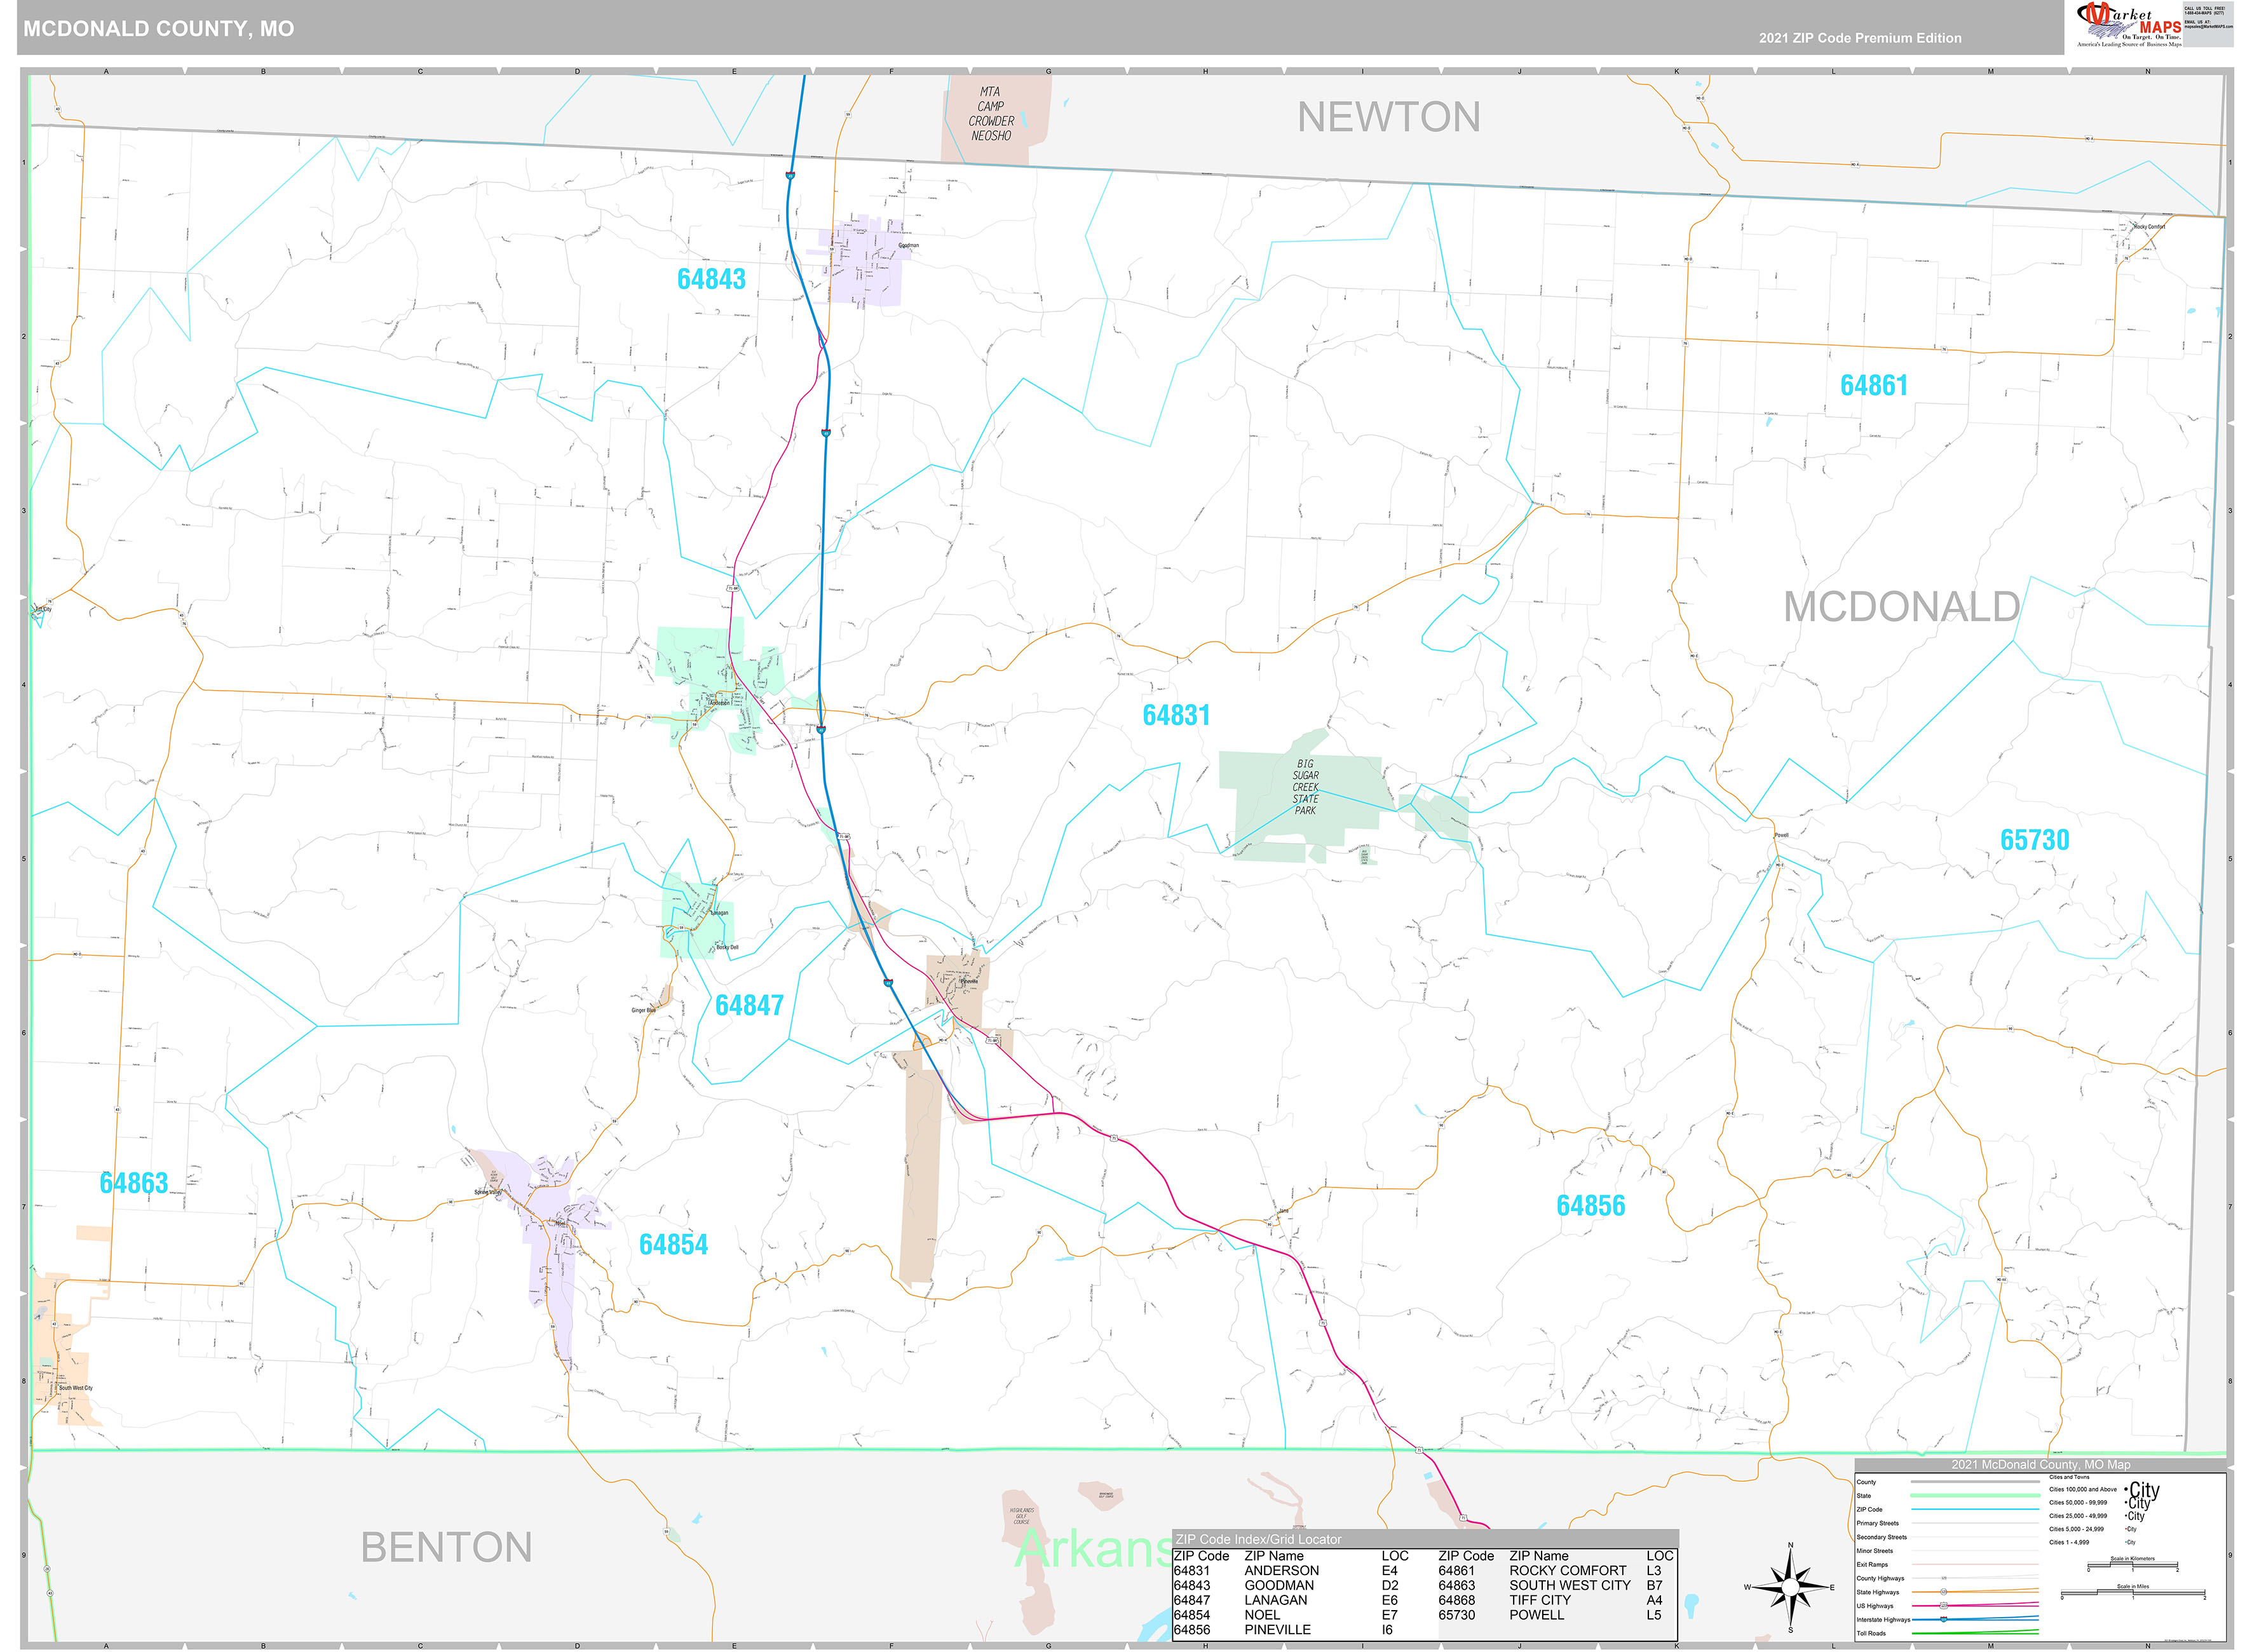2245x1652 pixels.
Task: Click the 'Minor Streets' legend entry
Action: click(1875, 1551)
